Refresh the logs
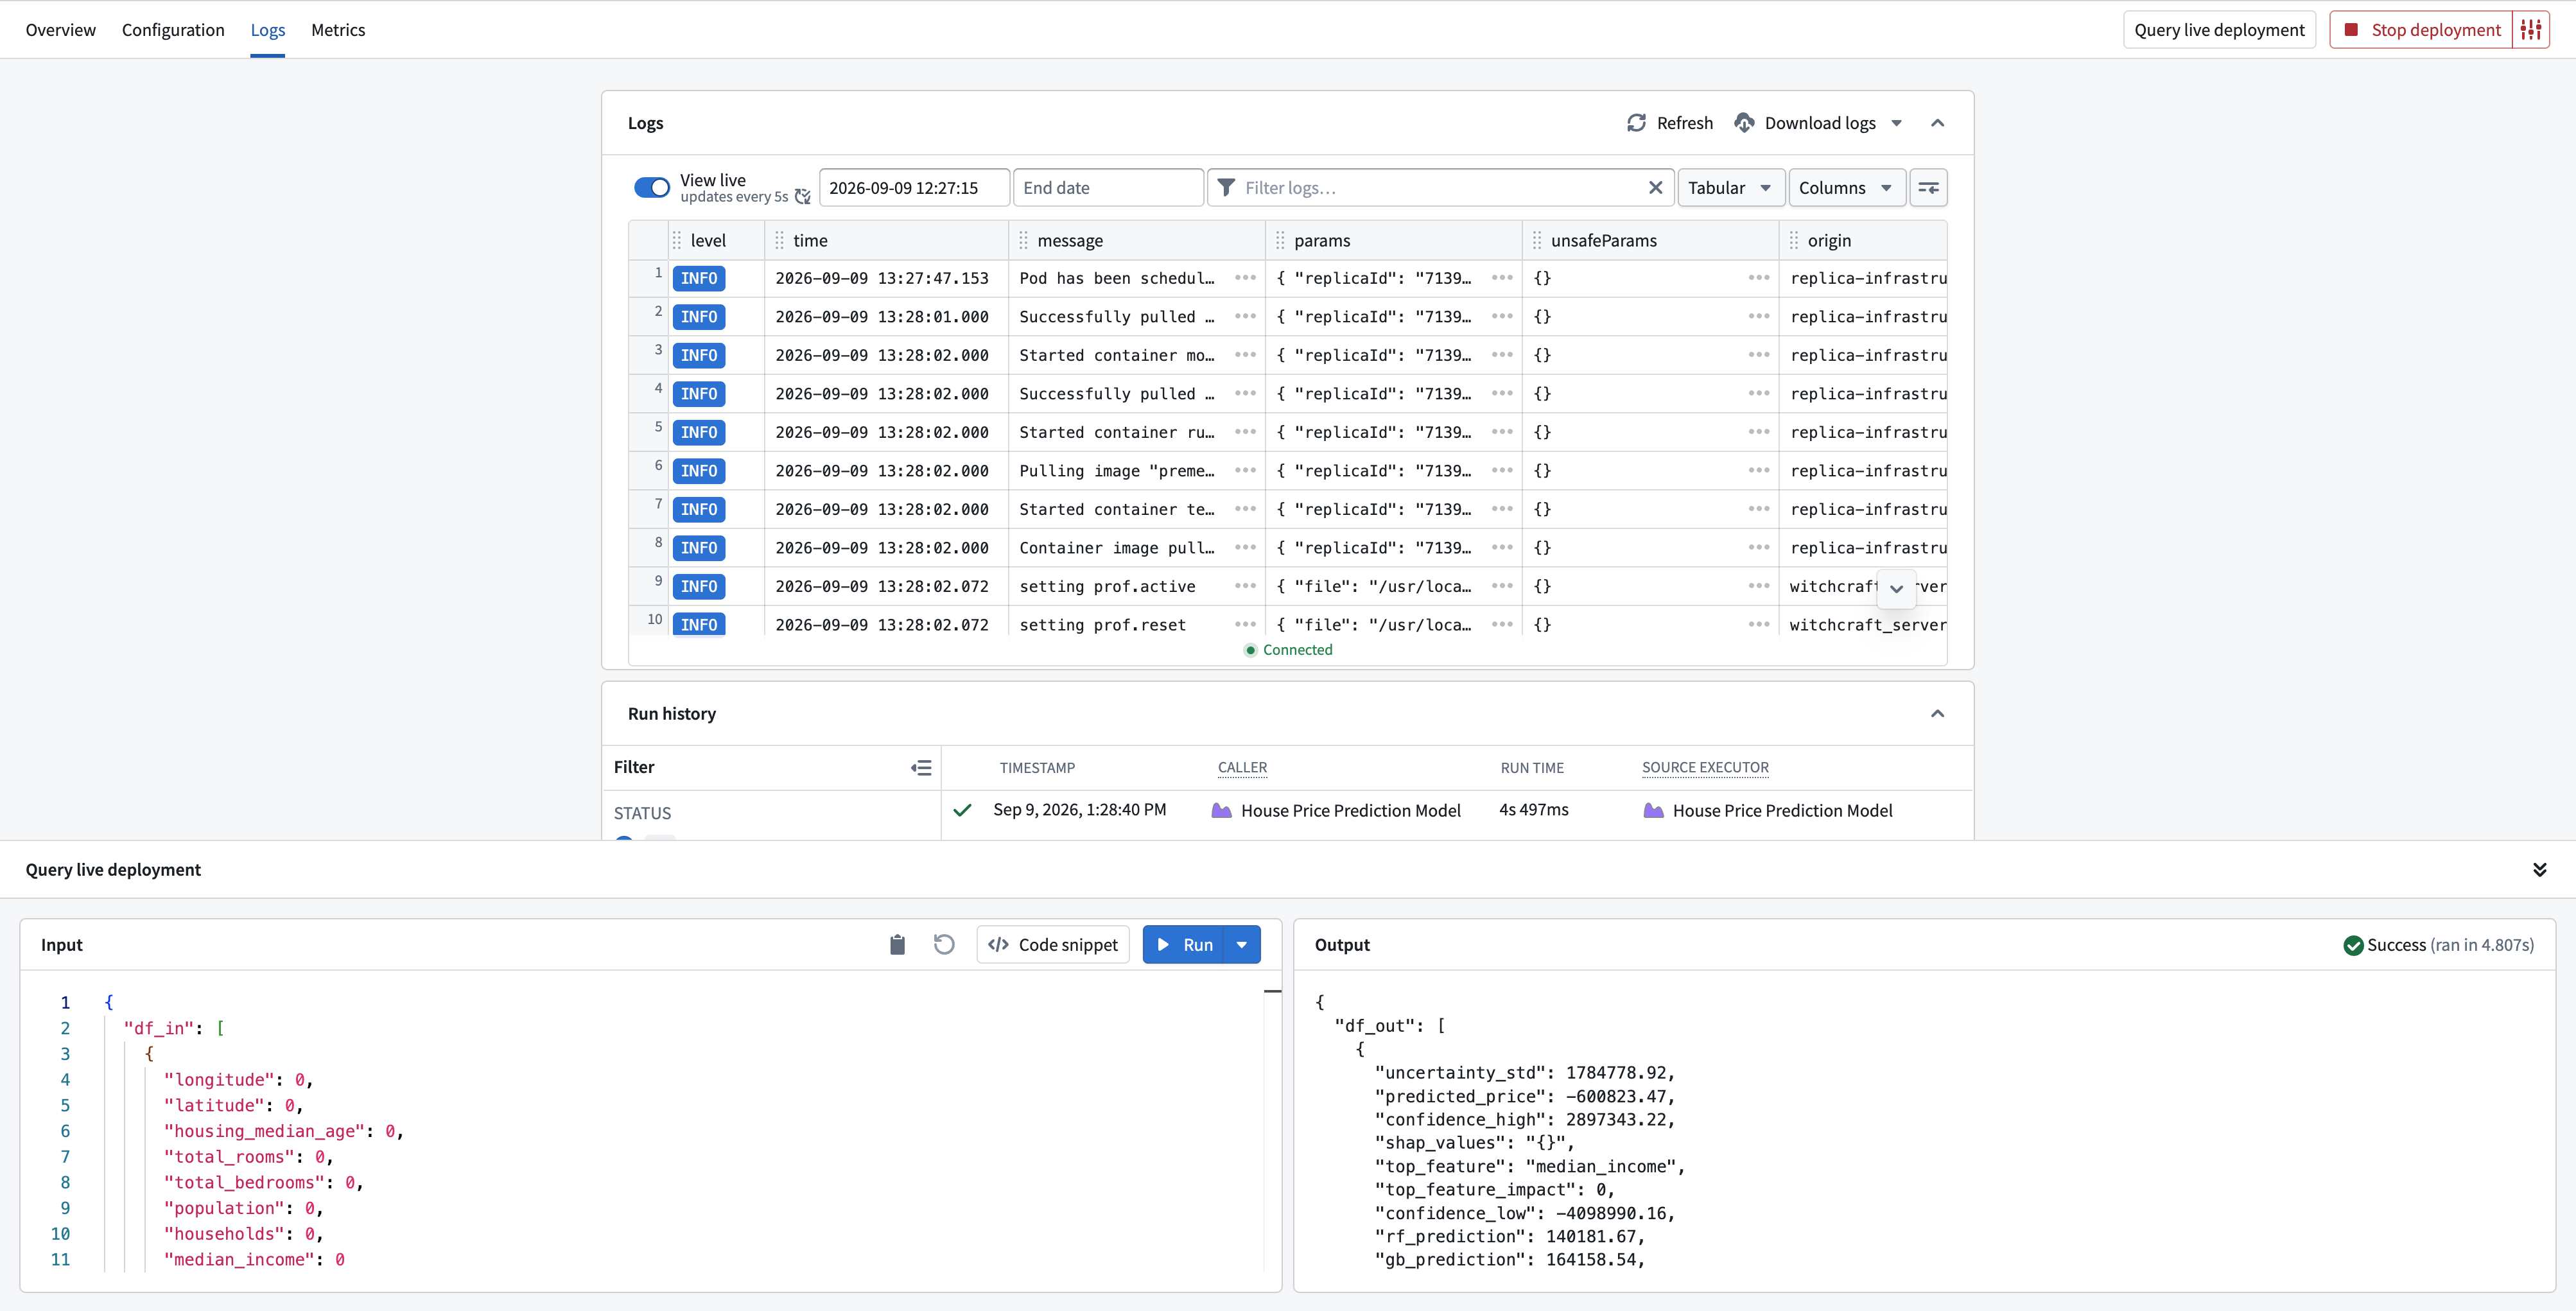The width and height of the screenshot is (2576, 1311). [1670, 123]
